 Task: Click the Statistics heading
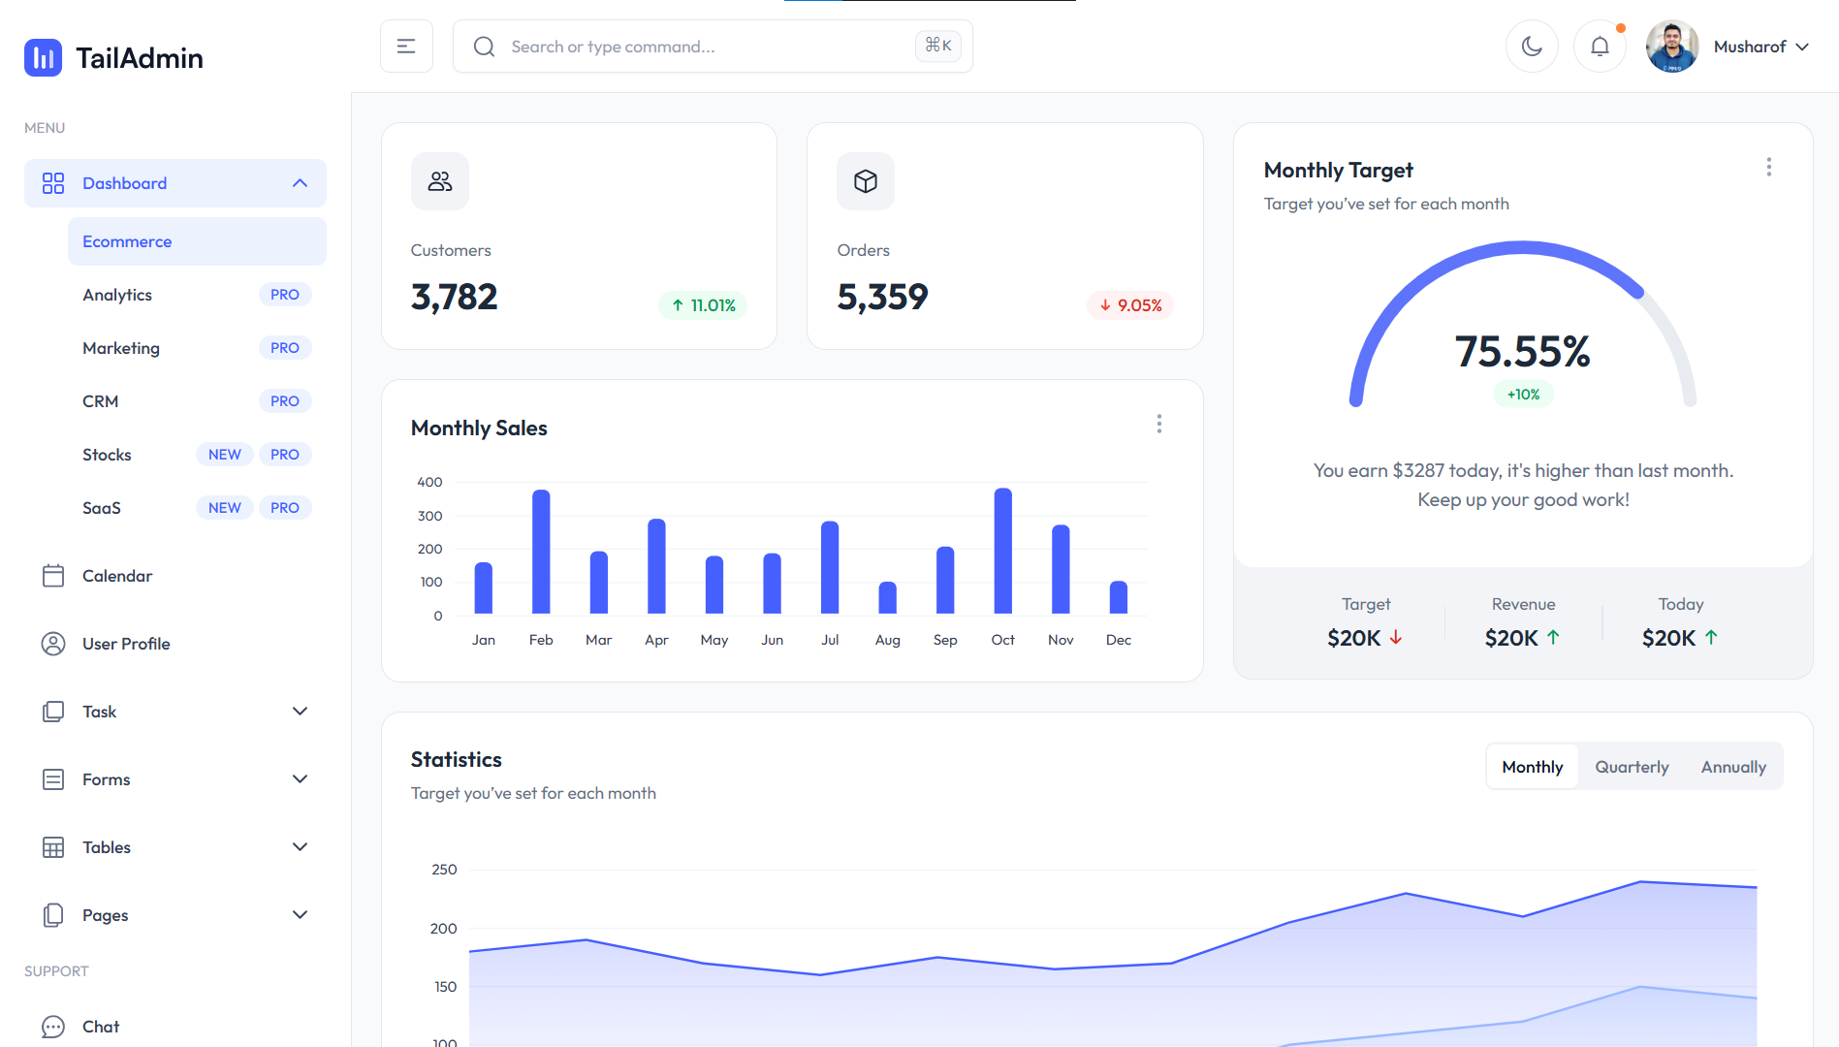[457, 759]
